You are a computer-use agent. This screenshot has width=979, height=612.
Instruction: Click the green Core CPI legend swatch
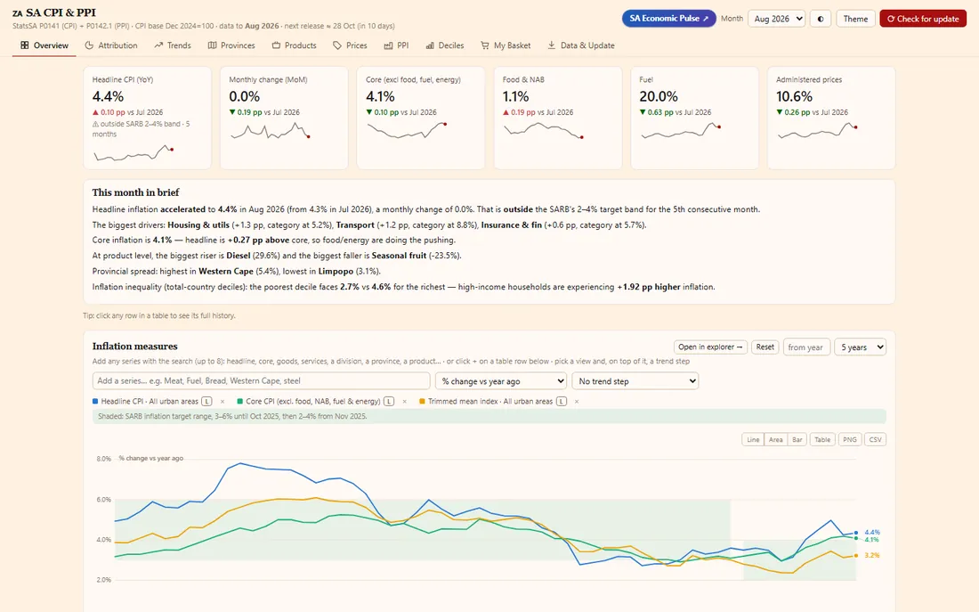[239, 402]
